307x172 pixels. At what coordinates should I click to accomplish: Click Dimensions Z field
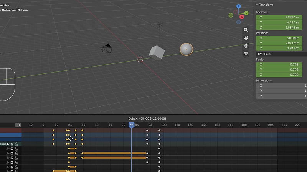click(281, 96)
